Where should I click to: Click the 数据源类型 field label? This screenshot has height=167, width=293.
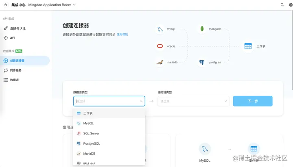point(80,92)
